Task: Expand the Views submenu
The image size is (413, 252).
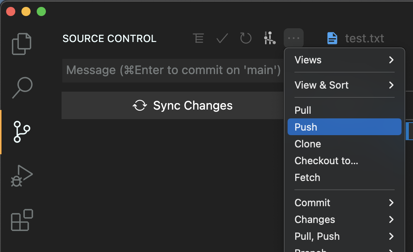Action: pos(344,60)
